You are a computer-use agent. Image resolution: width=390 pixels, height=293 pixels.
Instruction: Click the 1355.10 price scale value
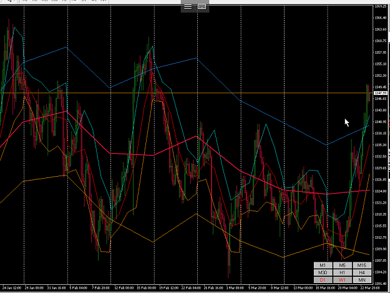pyautogui.click(x=381, y=64)
